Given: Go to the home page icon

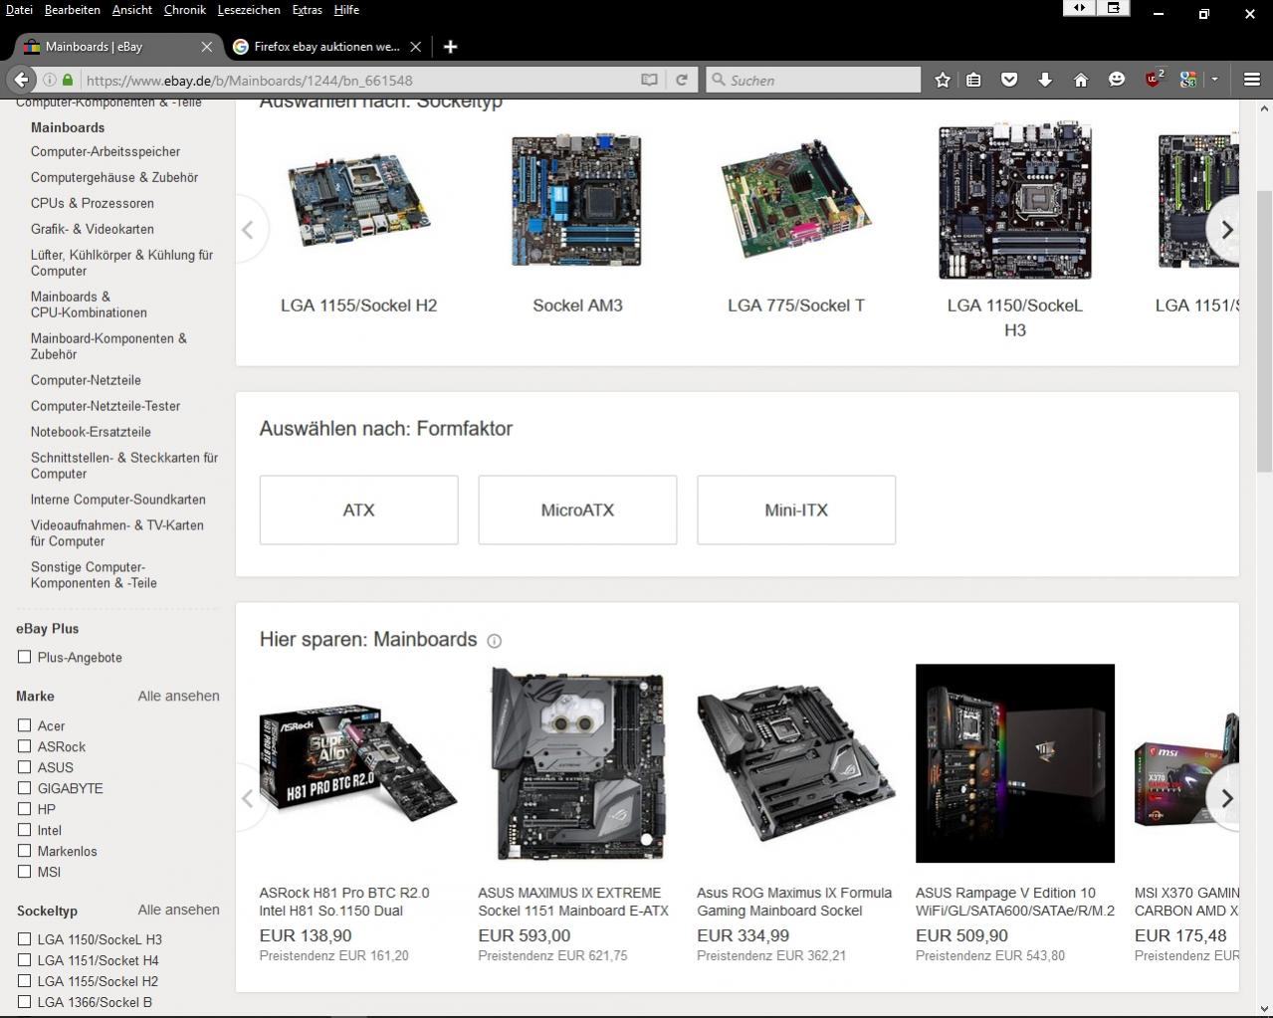Looking at the screenshot, I should click(1081, 80).
